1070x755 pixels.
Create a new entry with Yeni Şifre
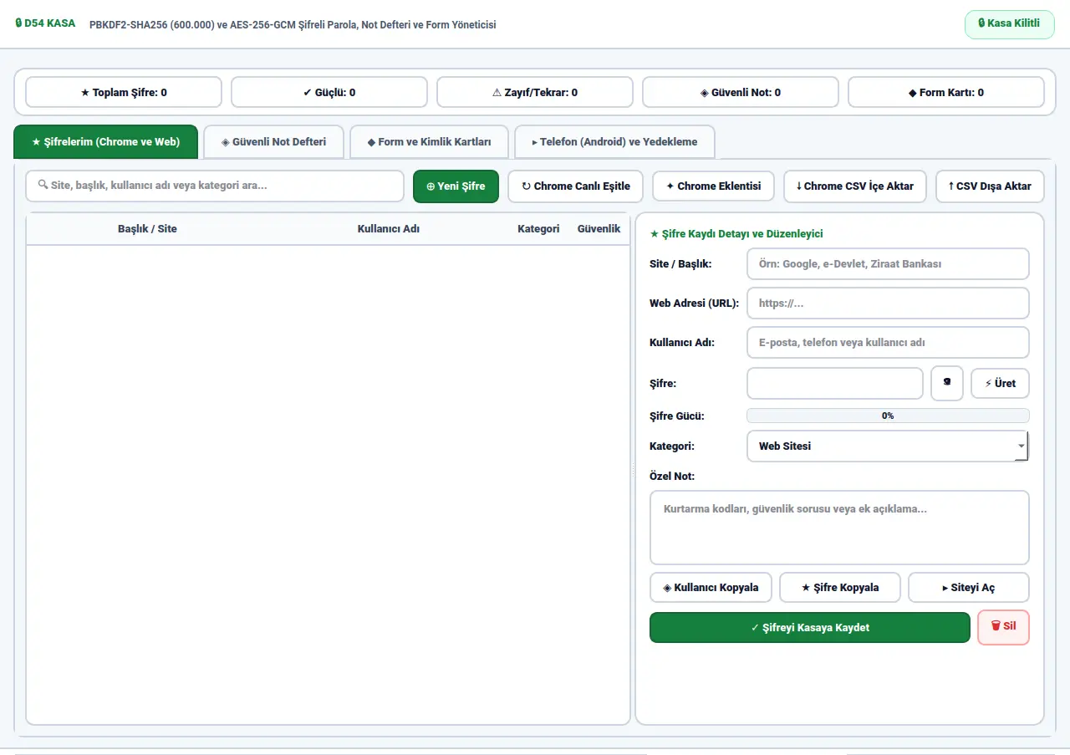pos(456,186)
